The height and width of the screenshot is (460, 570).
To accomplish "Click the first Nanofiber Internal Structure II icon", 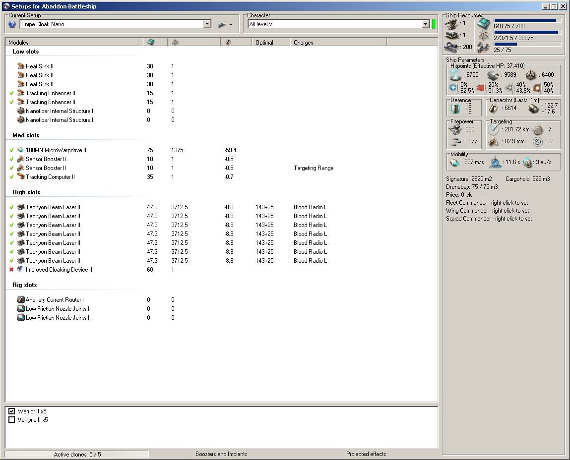I will [x=21, y=111].
